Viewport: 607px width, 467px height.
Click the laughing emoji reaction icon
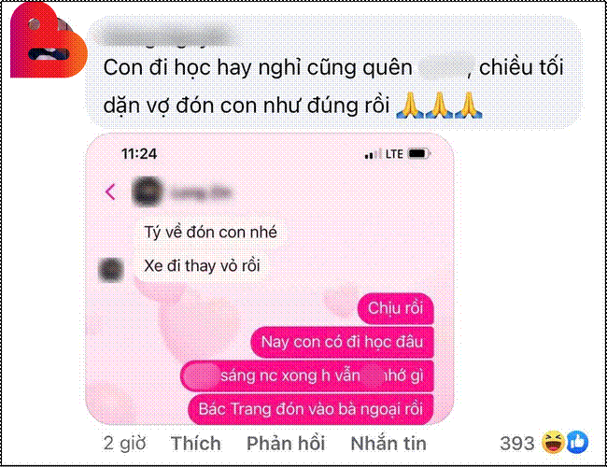click(x=553, y=442)
